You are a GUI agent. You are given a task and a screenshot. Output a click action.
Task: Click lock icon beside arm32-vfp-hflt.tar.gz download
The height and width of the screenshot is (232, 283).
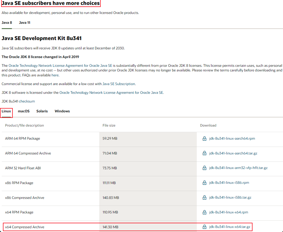[204, 168]
